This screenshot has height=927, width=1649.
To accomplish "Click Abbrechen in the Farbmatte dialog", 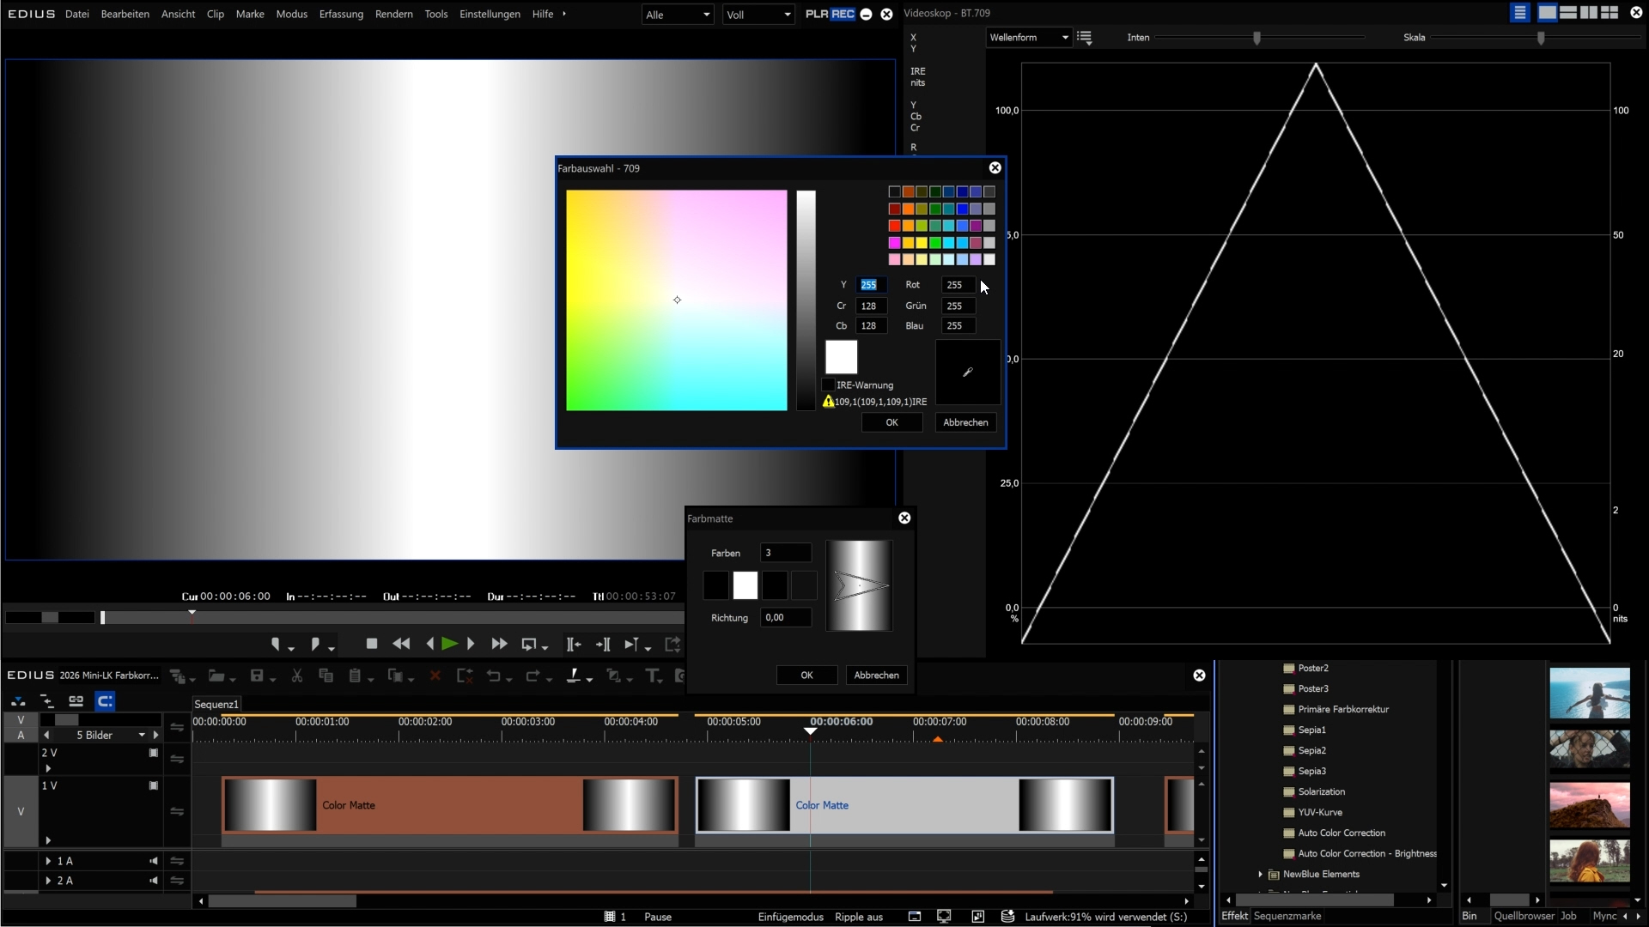I will (x=876, y=676).
